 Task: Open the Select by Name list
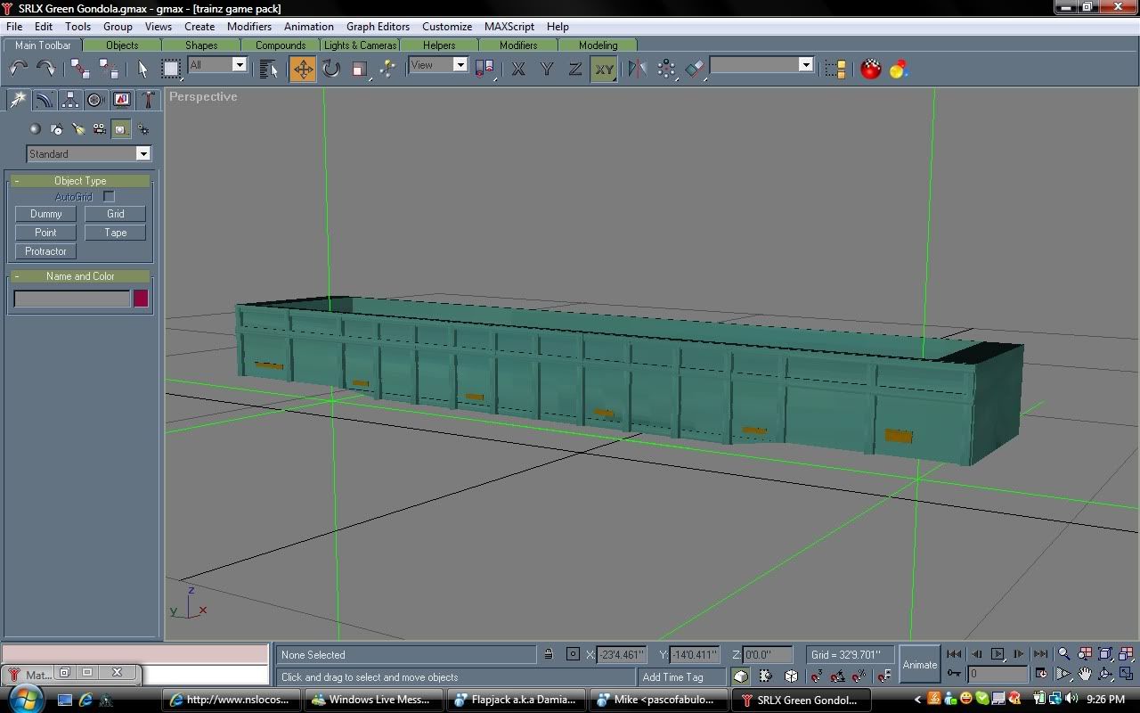[x=269, y=69]
